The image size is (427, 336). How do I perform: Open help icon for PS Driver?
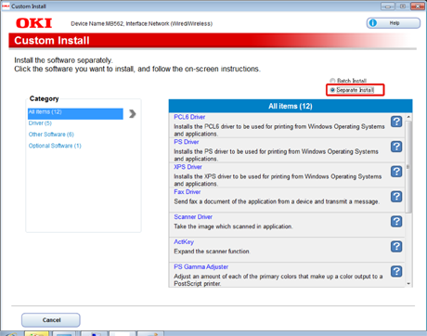[x=396, y=147]
